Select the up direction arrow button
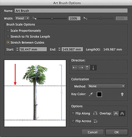 point(87,68)
